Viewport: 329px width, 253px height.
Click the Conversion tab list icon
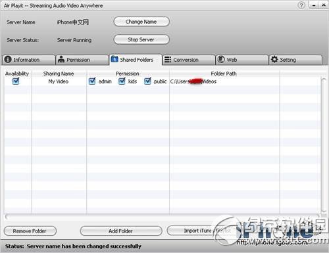(168, 59)
